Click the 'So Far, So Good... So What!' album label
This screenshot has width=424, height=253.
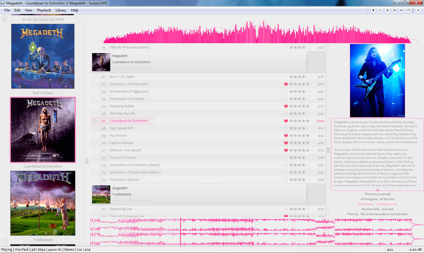click(43, 19)
